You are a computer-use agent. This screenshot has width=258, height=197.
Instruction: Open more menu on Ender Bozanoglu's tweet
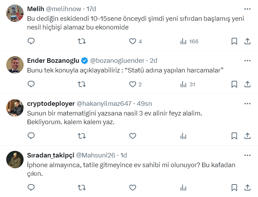[247, 61]
